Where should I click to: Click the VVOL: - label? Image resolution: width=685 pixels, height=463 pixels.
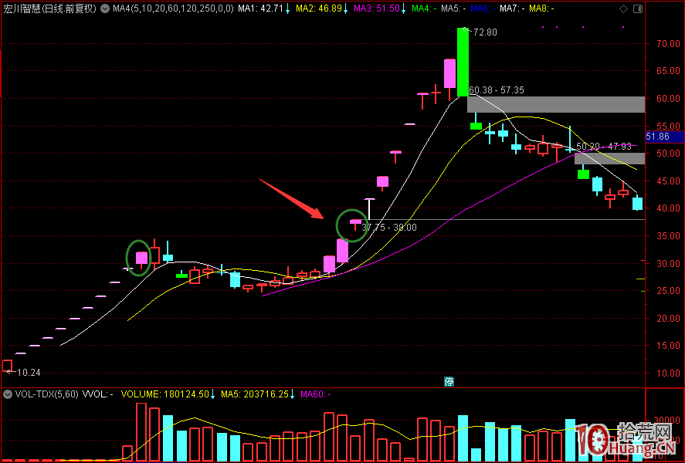98,394
